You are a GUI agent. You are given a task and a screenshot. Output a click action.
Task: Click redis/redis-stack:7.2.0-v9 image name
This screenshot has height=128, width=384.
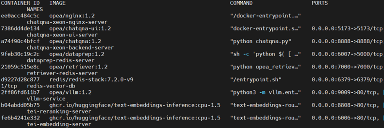[x=91, y=80]
